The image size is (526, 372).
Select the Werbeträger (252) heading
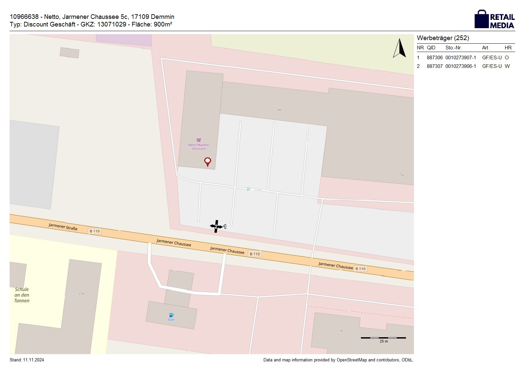443,38
